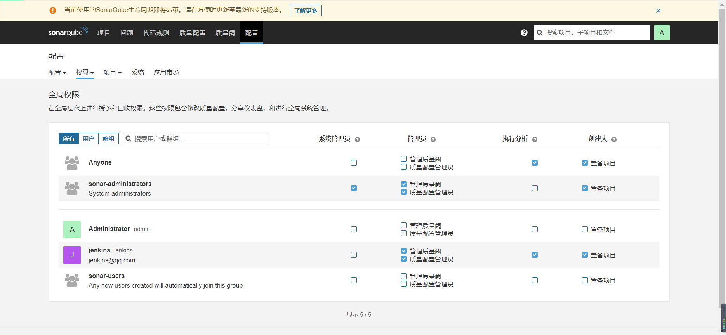Click the Anyone group icon
Image resolution: width=726 pixels, height=335 pixels.
click(x=72, y=163)
